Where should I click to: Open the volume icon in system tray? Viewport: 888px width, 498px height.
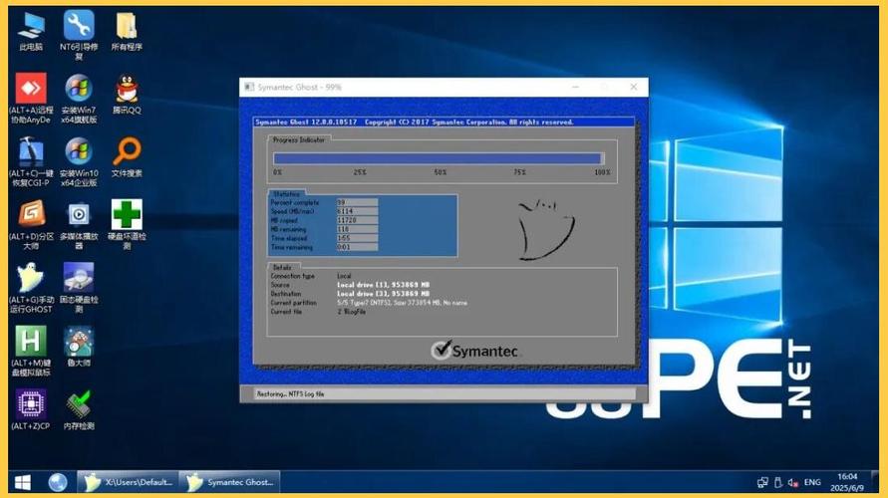tap(792, 482)
